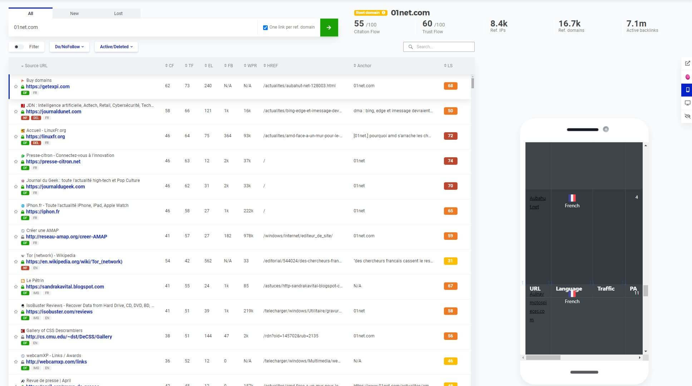This screenshot has height=386, width=692.
Task: Open the journaldunet.com backlink URL
Action: [54, 112]
